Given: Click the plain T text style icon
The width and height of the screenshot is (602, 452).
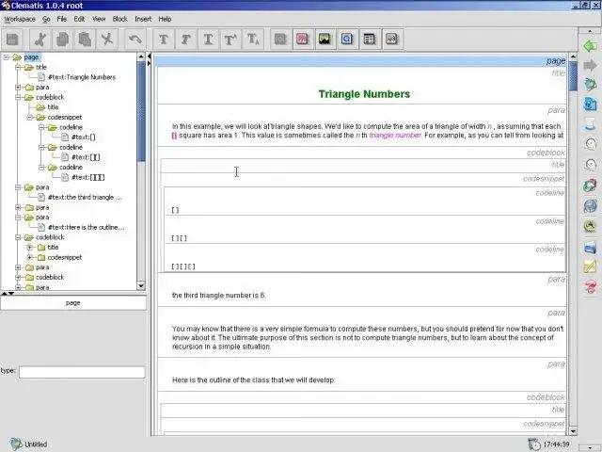Looking at the screenshot, I should 164,40.
